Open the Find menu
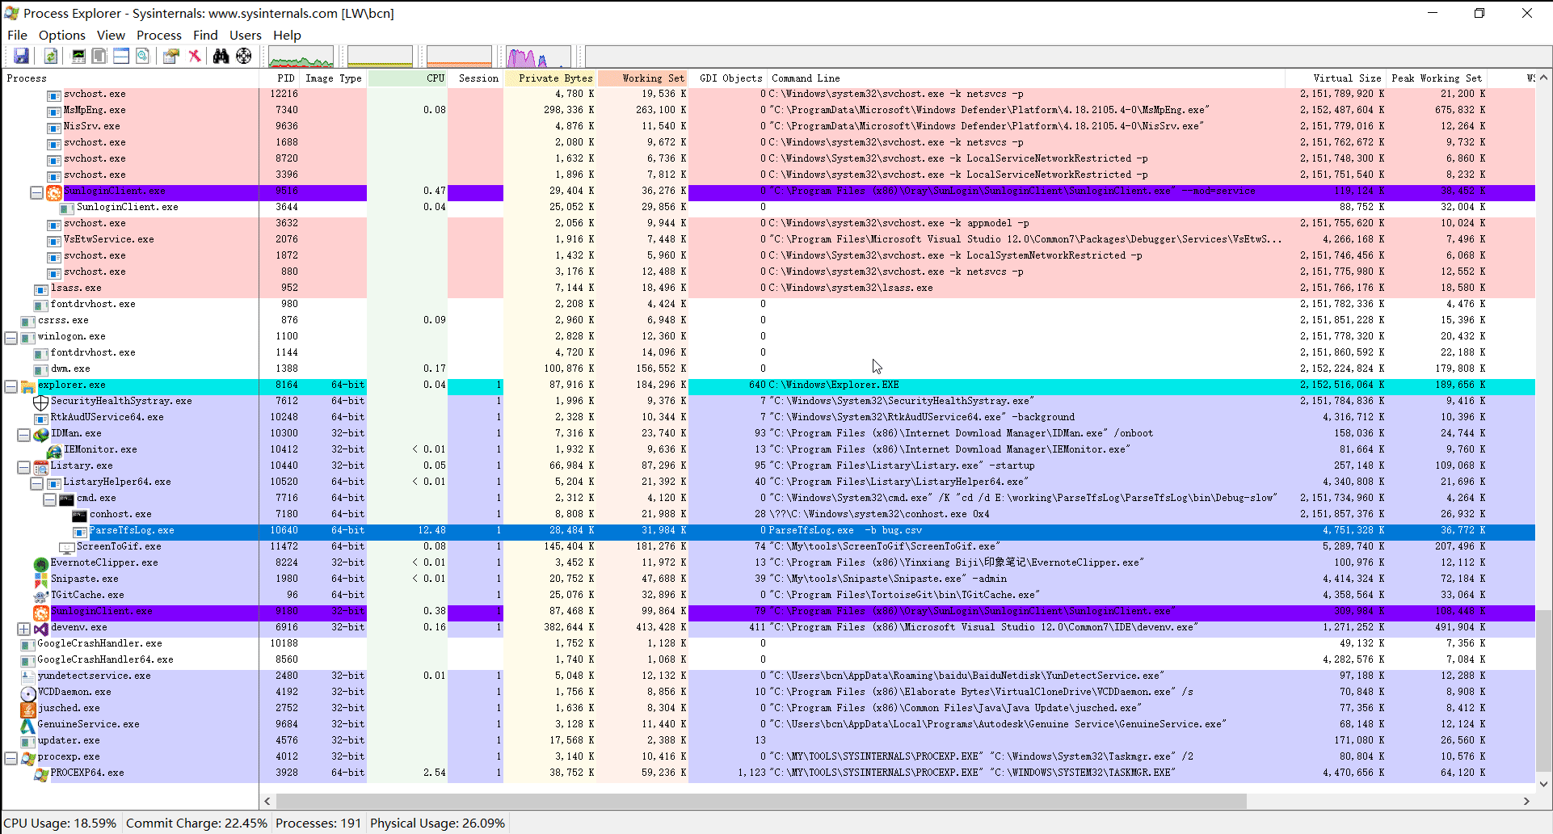This screenshot has width=1553, height=834. [205, 35]
